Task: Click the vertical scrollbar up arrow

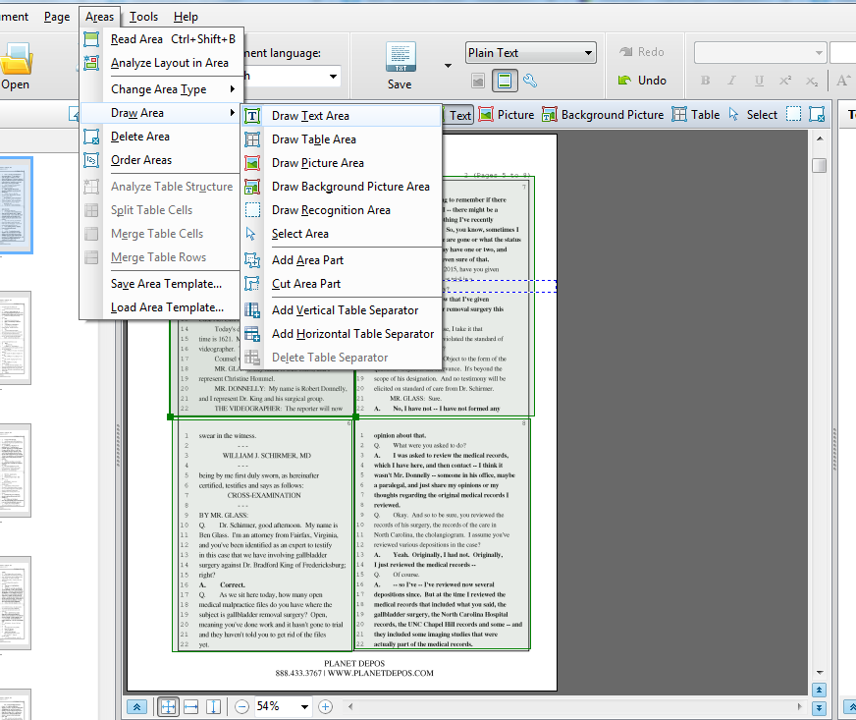Action: click(x=820, y=138)
